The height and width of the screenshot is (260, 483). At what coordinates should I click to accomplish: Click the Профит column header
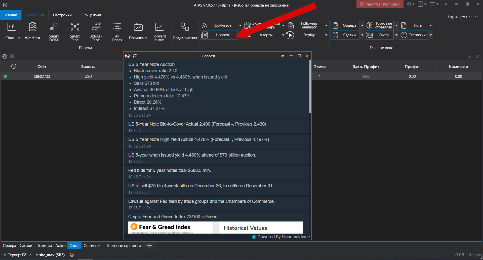click(x=412, y=66)
